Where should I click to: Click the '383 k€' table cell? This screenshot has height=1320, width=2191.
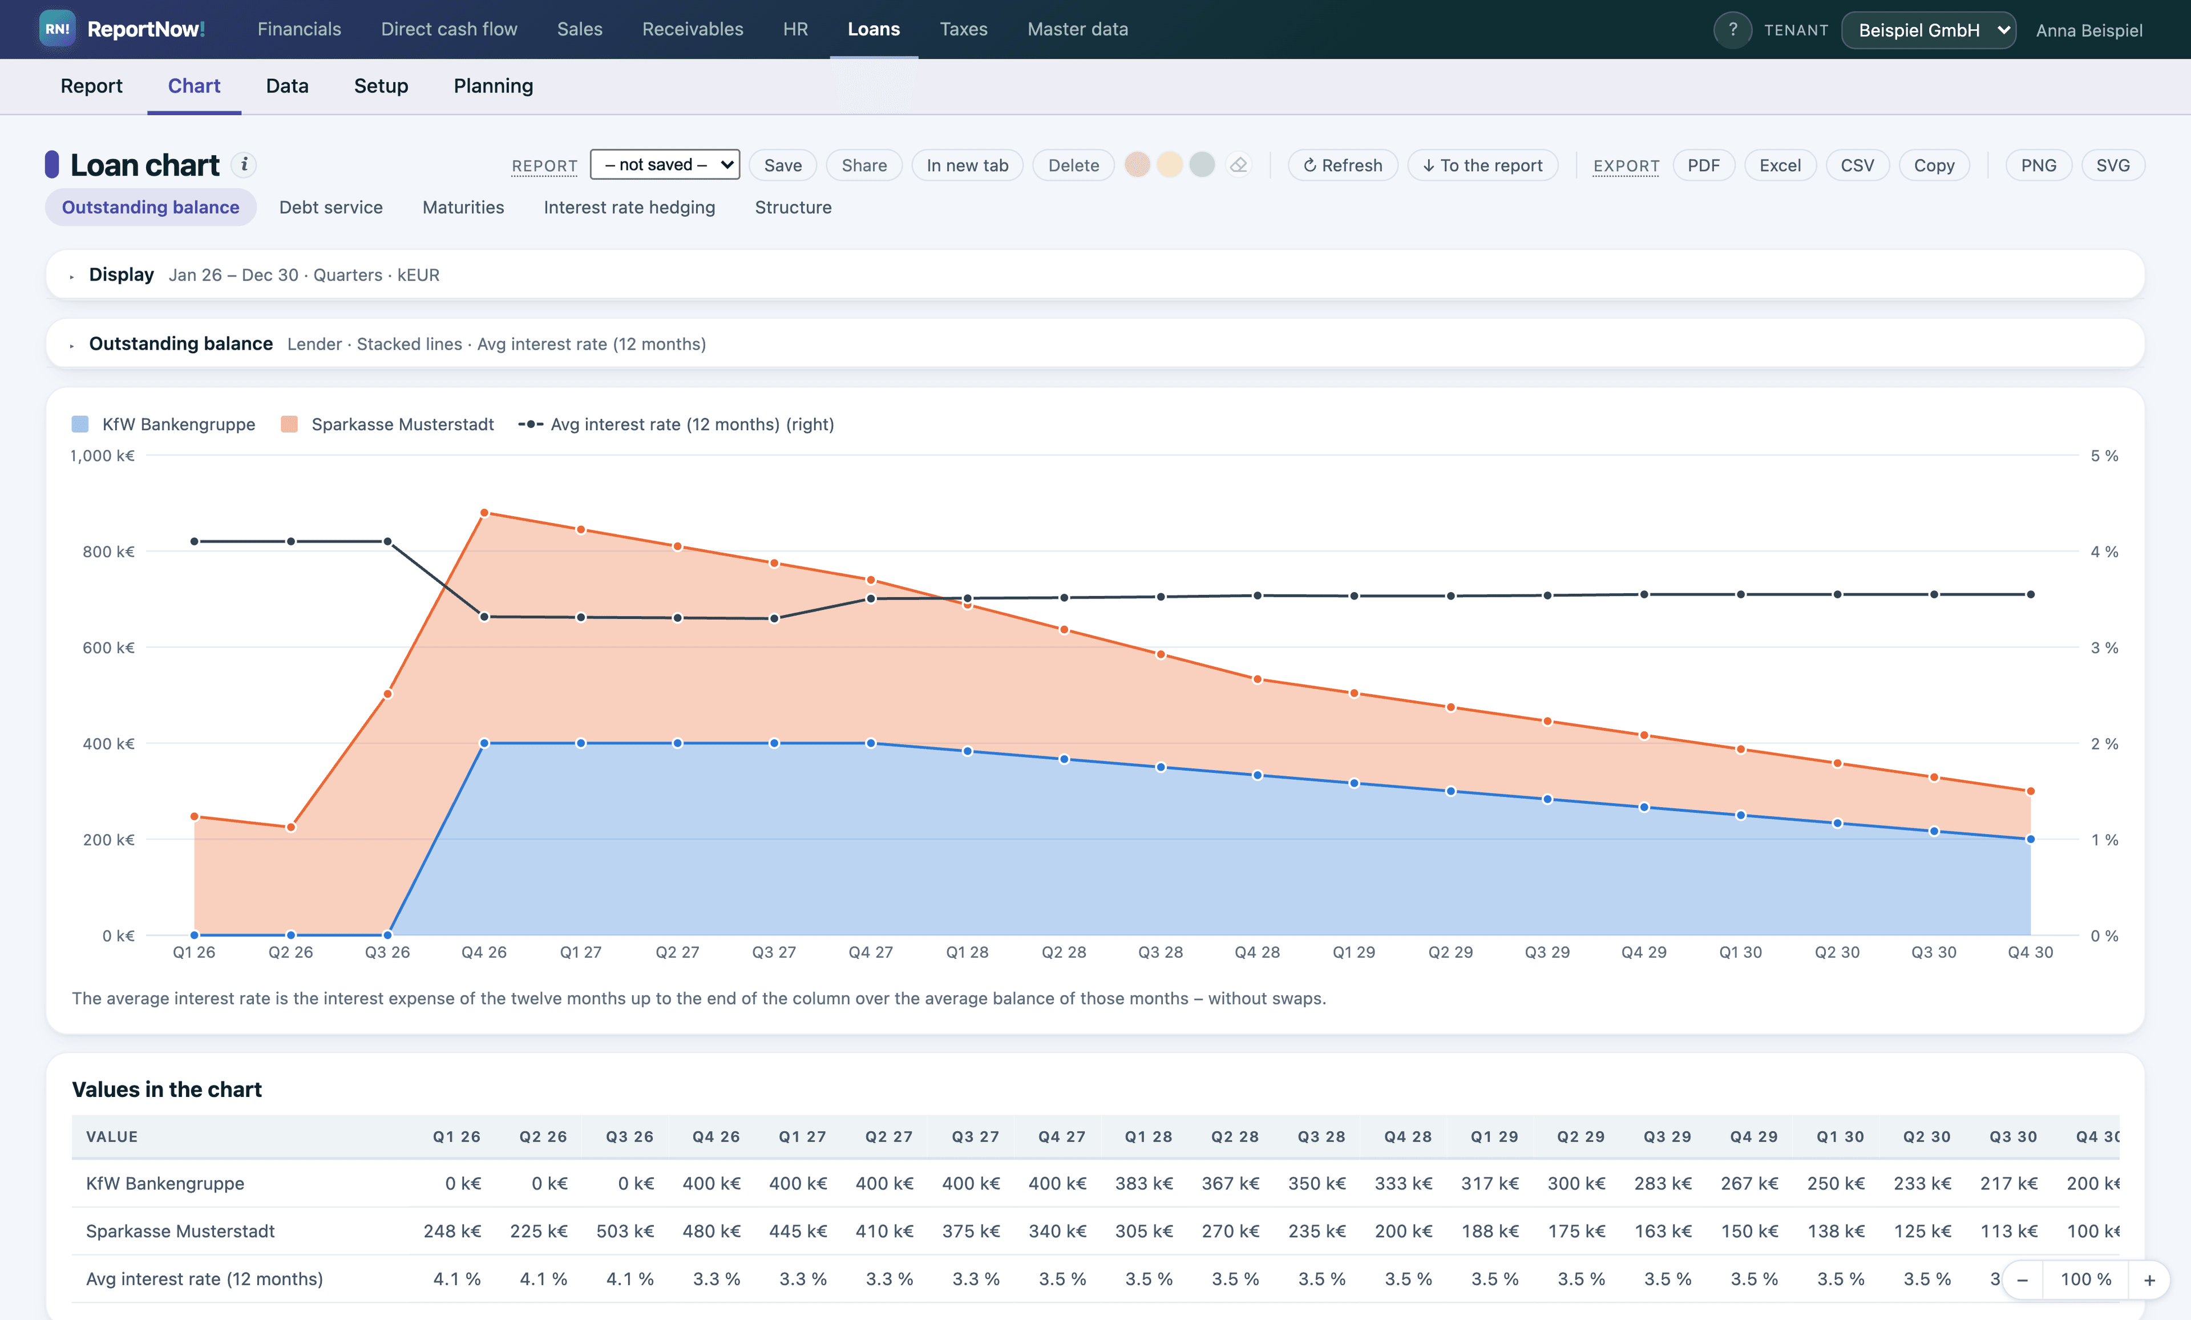pos(1143,1183)
